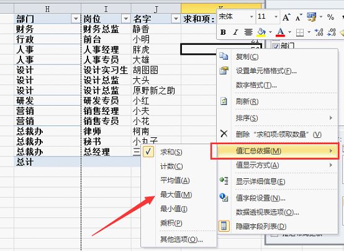Open the 名字 column filter dropdown
Viewport: 344px width, 251px height.
pos(176,19)
